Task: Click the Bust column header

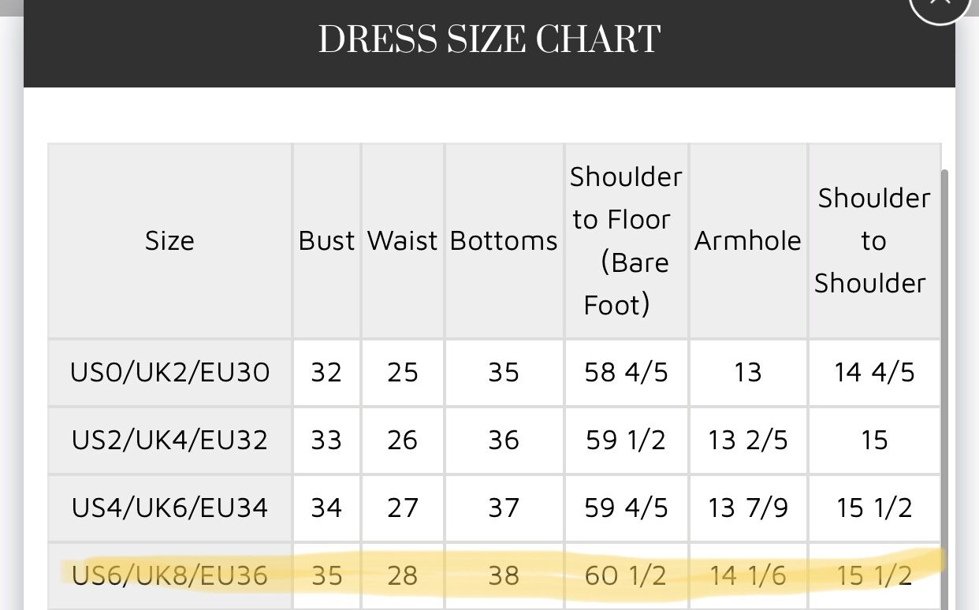Action: point(326,240)
